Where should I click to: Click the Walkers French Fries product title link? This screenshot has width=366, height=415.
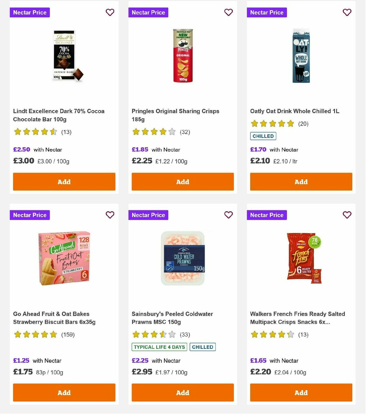click(297, 318)
